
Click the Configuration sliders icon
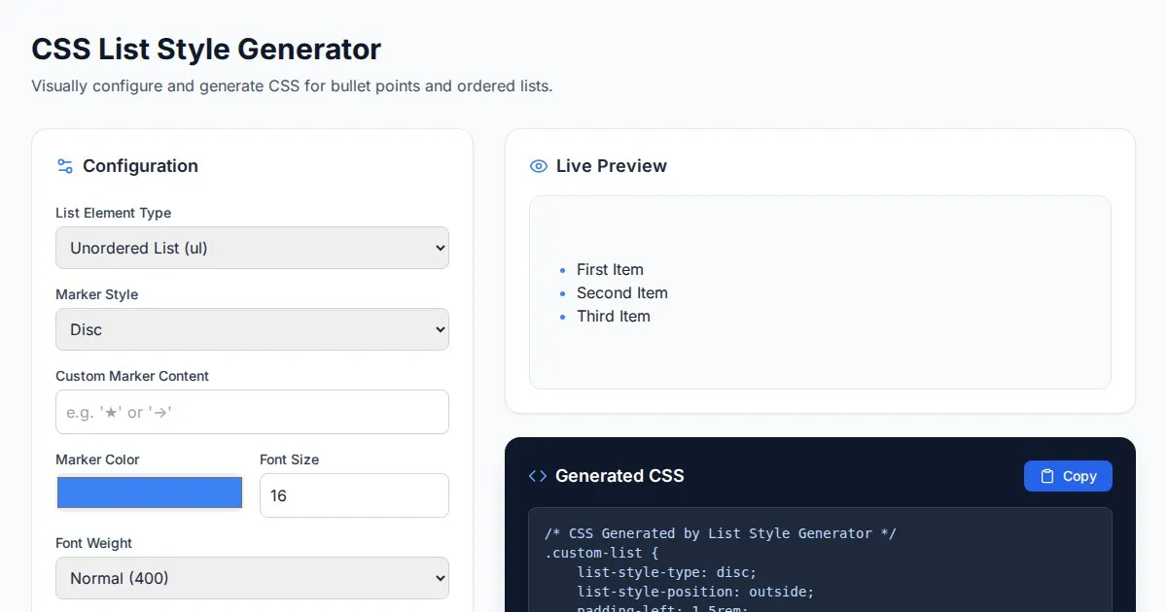click(x=65, y=166)
